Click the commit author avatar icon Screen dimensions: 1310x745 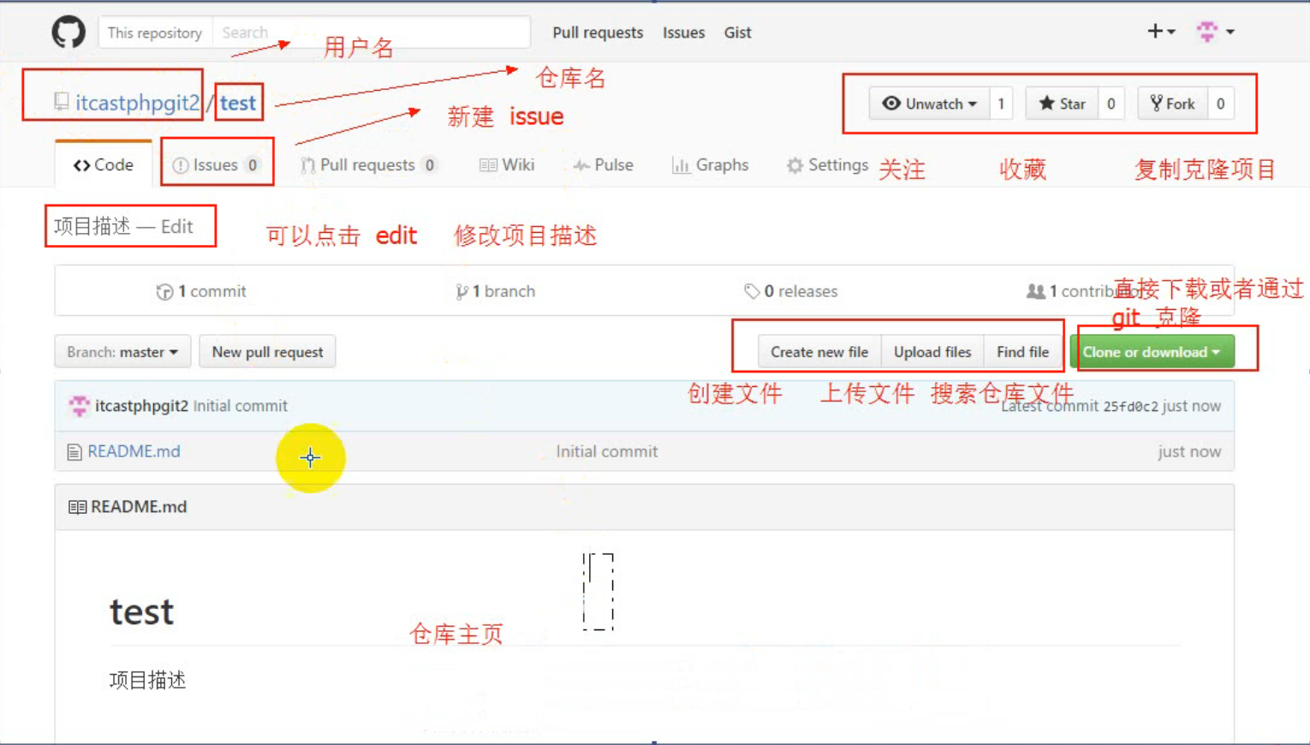coord(80,406)
